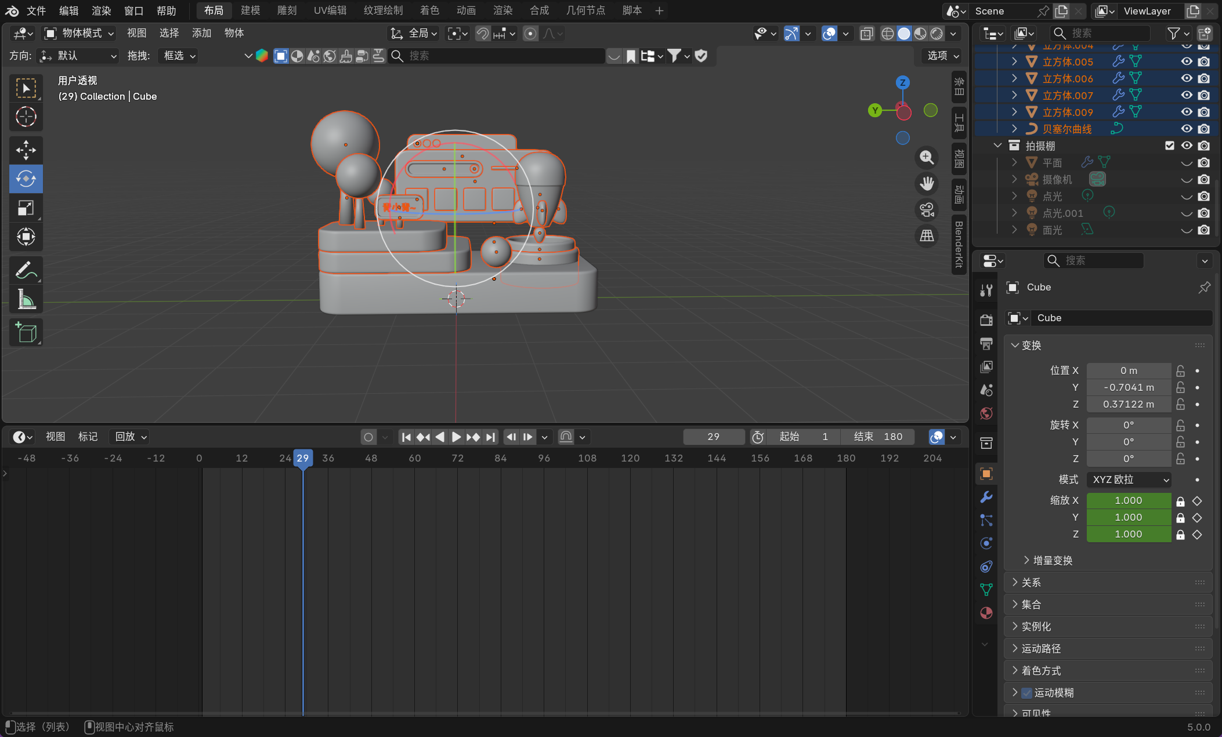The width and height of the screenshot is (1222, 737).
Task: Hide 立方体.005 with its eye icon
Action: [x=1187, y=61]
